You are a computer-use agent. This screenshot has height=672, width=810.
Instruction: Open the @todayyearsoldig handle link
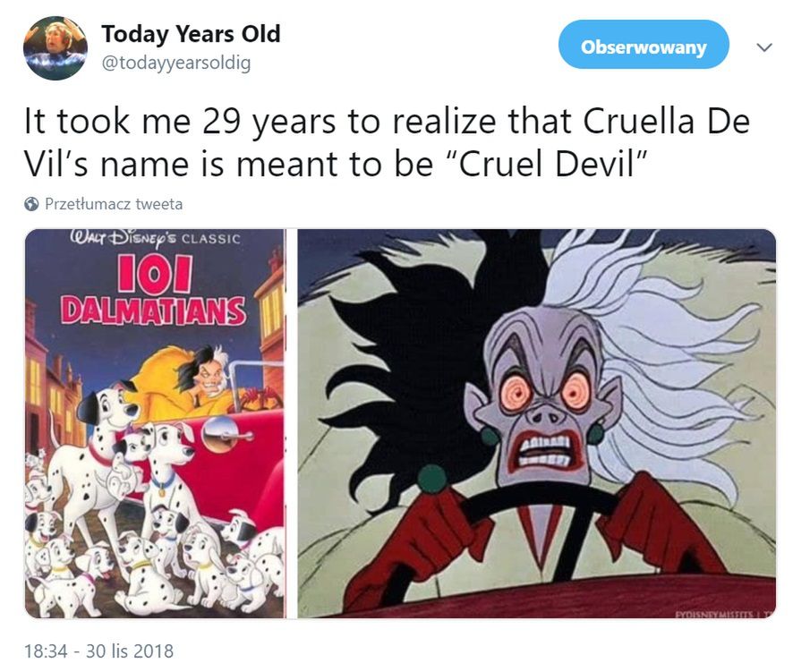[176, 63]
